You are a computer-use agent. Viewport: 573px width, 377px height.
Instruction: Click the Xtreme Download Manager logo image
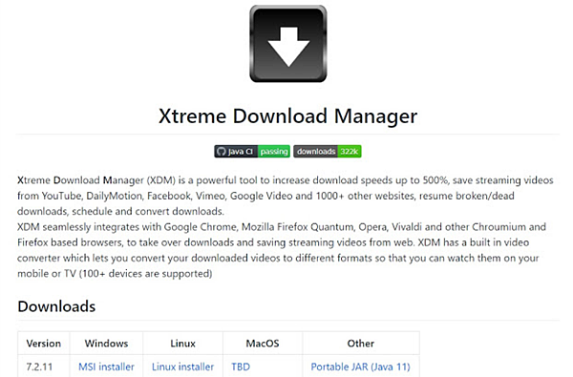click(x=288, y=44)
